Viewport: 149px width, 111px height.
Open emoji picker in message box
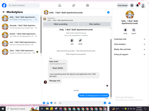click(105, 103)
